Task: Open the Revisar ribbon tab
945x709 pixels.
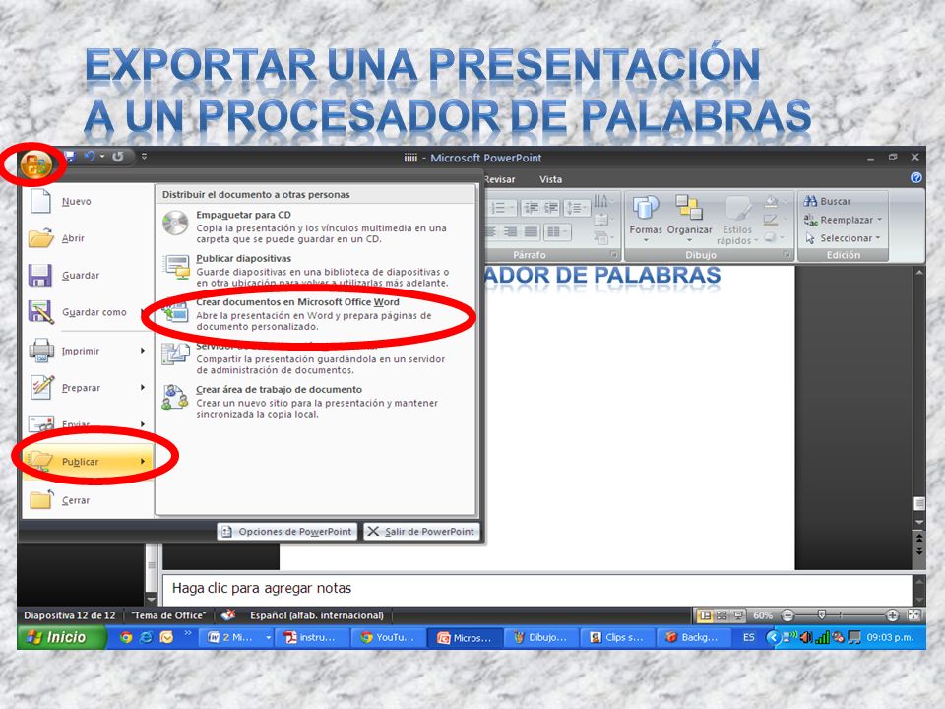Action: [499, 179]
